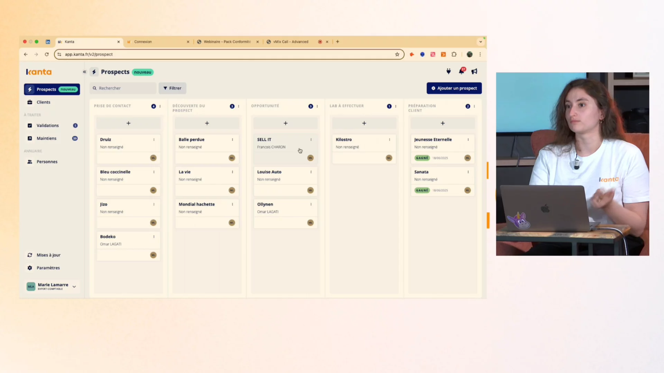The height and width of the screenshot is (373, 664).
Task: Open Mises à jour in sidebar
Action: (x=52, y=255)
